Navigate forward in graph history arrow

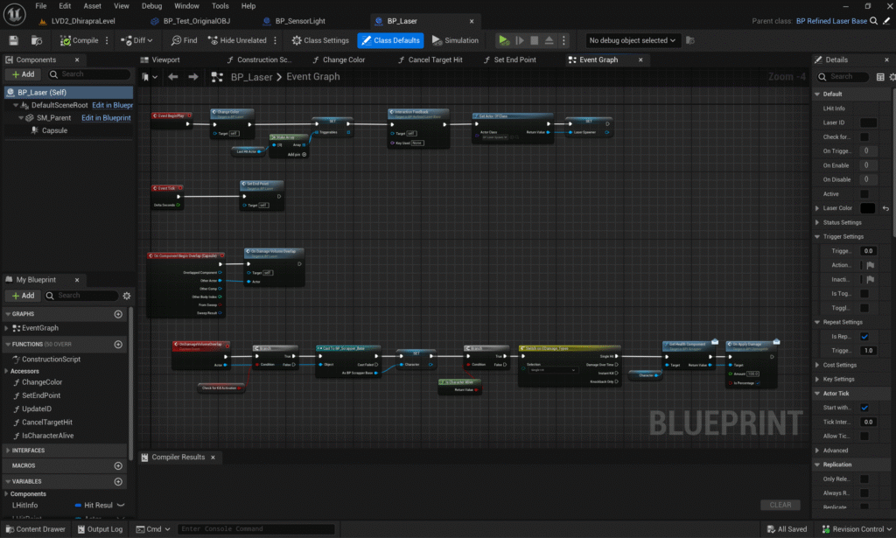pyautogui.click(x=193, y=76)
